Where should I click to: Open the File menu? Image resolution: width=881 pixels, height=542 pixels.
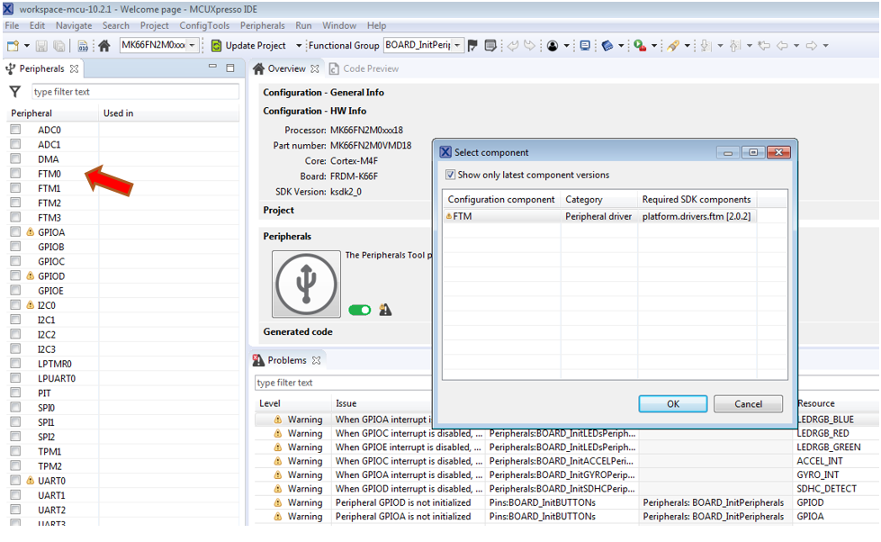point(12,25)
